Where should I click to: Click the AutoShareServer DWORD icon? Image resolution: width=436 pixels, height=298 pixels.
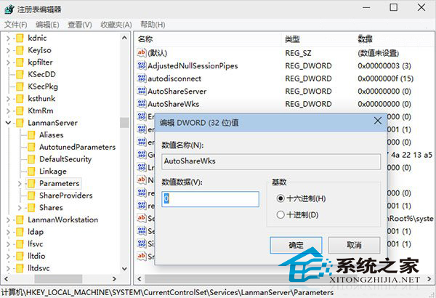(x=142, y=91)
